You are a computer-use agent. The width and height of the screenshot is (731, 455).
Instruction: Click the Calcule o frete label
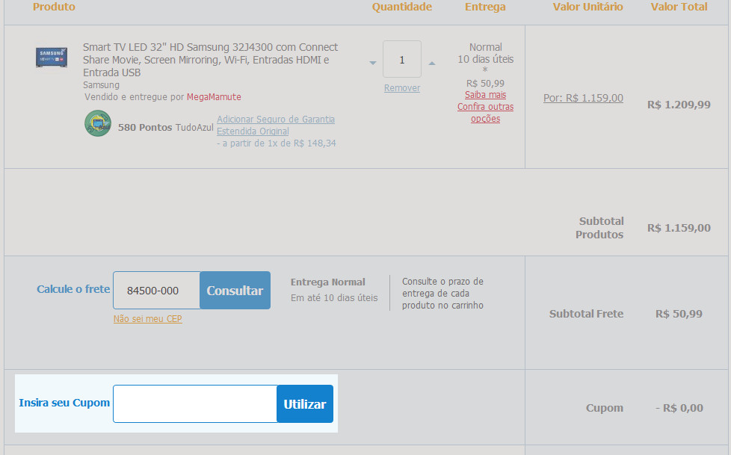[74, 289]
